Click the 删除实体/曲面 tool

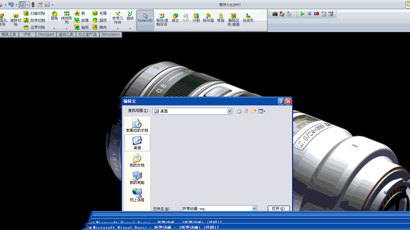234,19
